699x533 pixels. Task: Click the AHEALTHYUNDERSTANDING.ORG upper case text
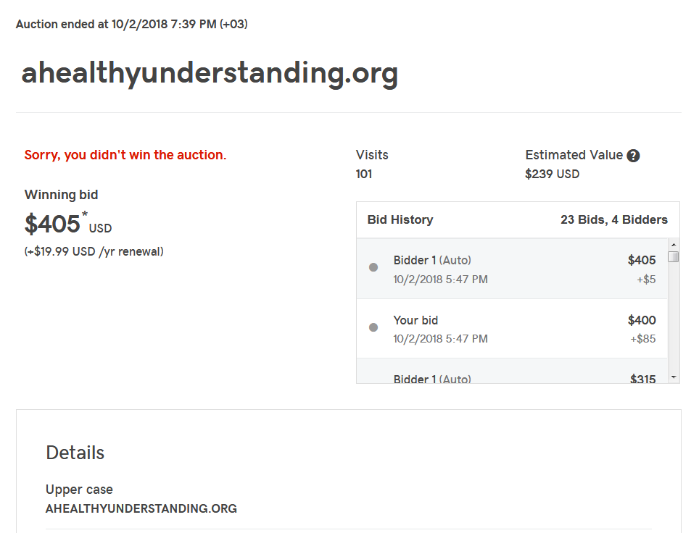141,508
